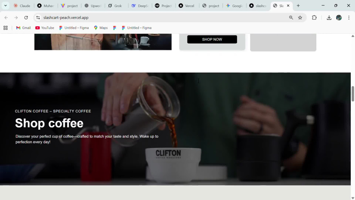This screenshot has width=355, height=200.
Task: Switch to the Google tab
Action: 234,6
